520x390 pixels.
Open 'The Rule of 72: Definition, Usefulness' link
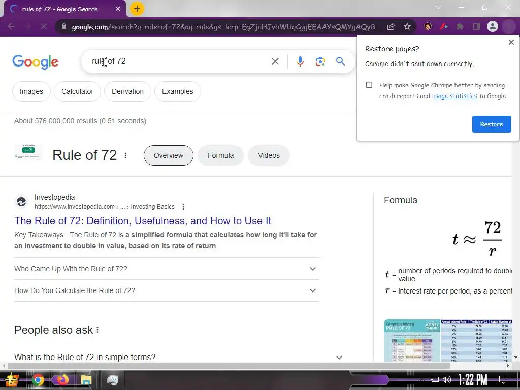pyautogui.click(x=143, y=221)
